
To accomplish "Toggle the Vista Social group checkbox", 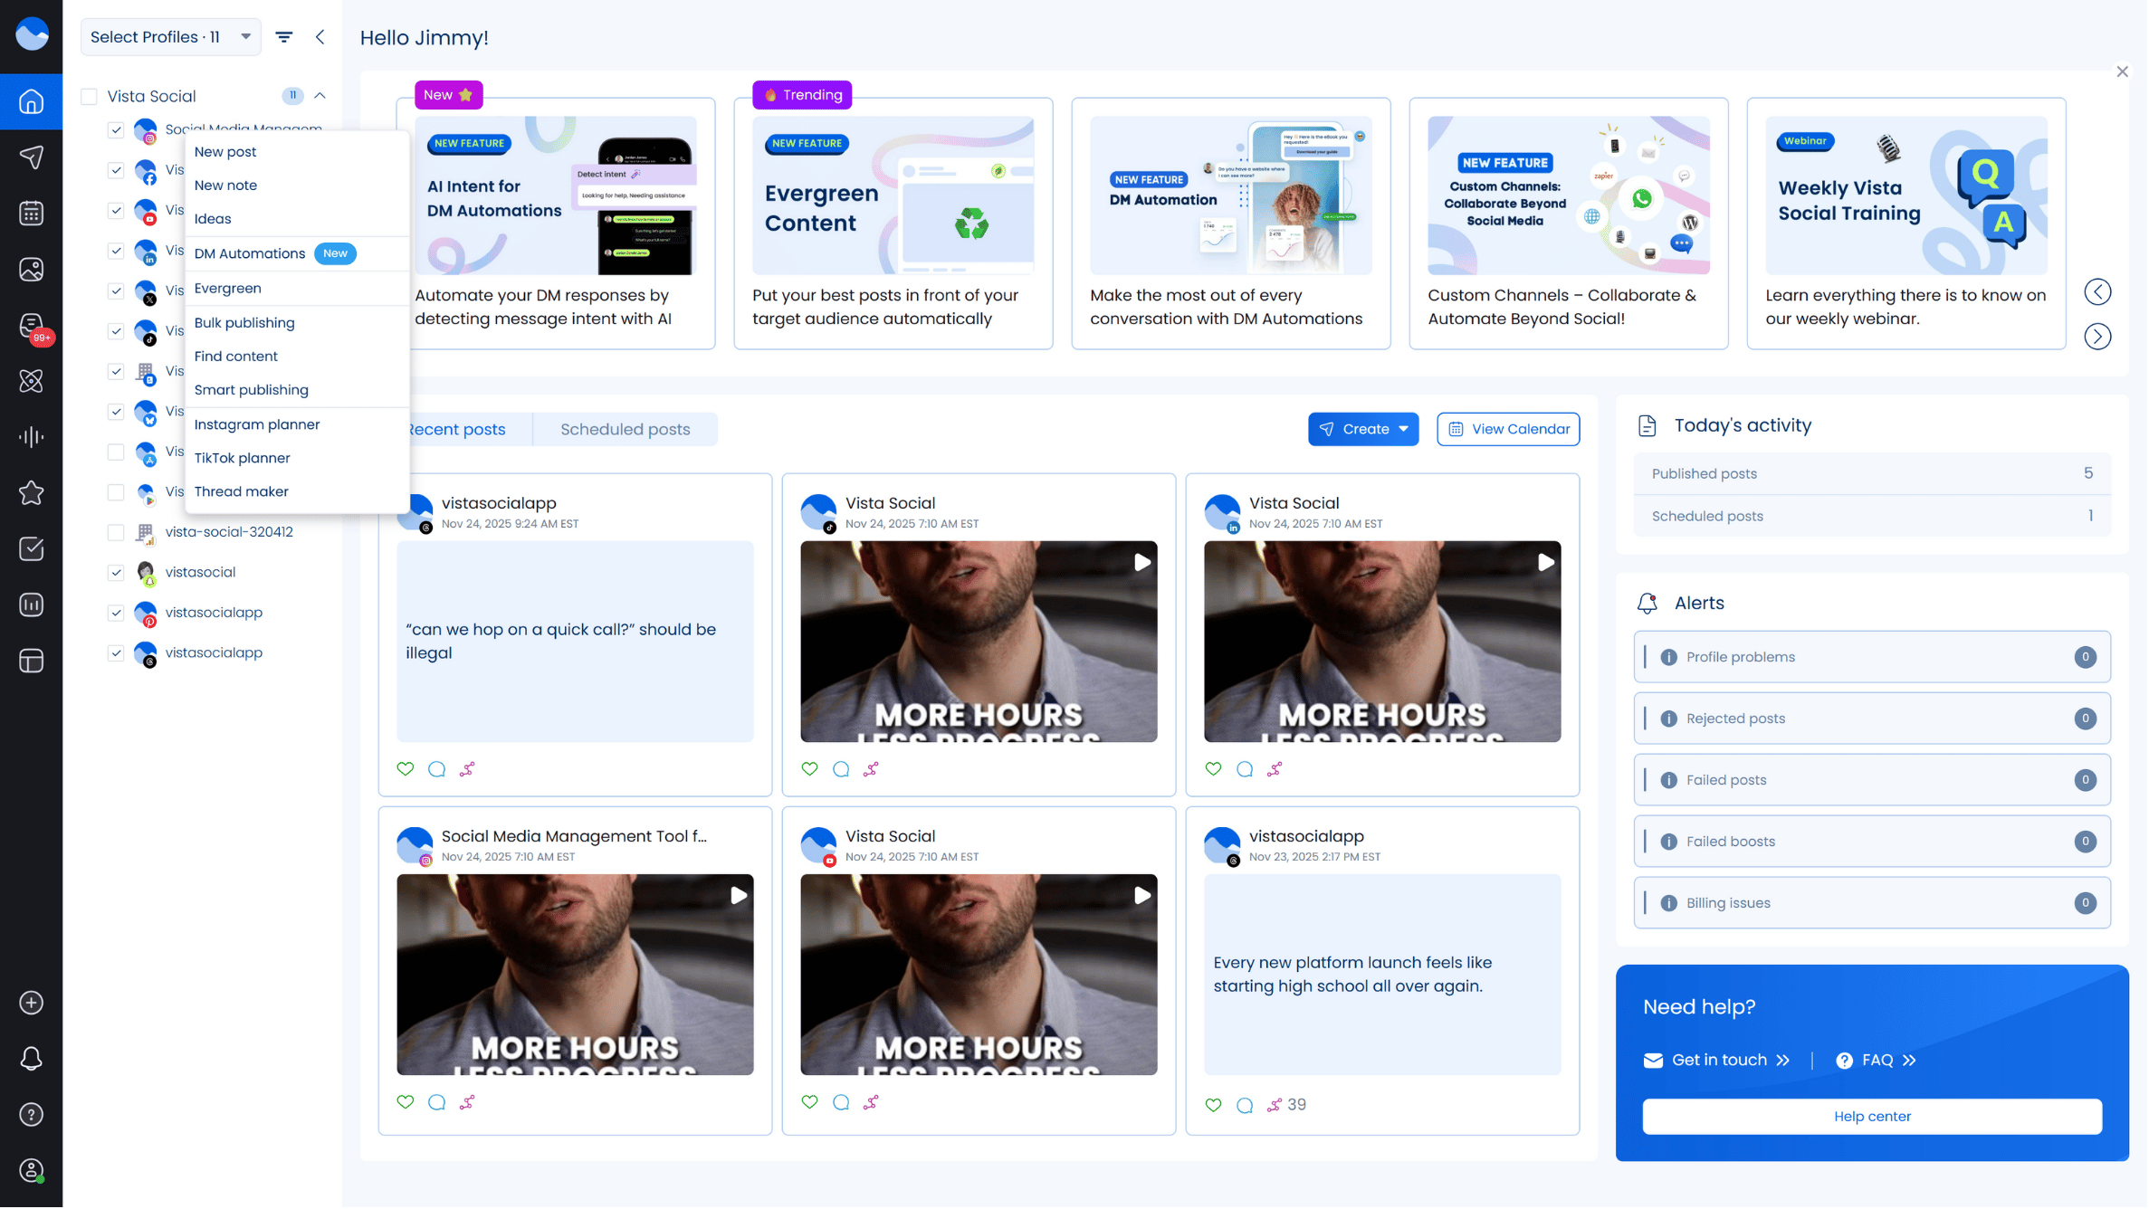I will (x=89, y=96).
